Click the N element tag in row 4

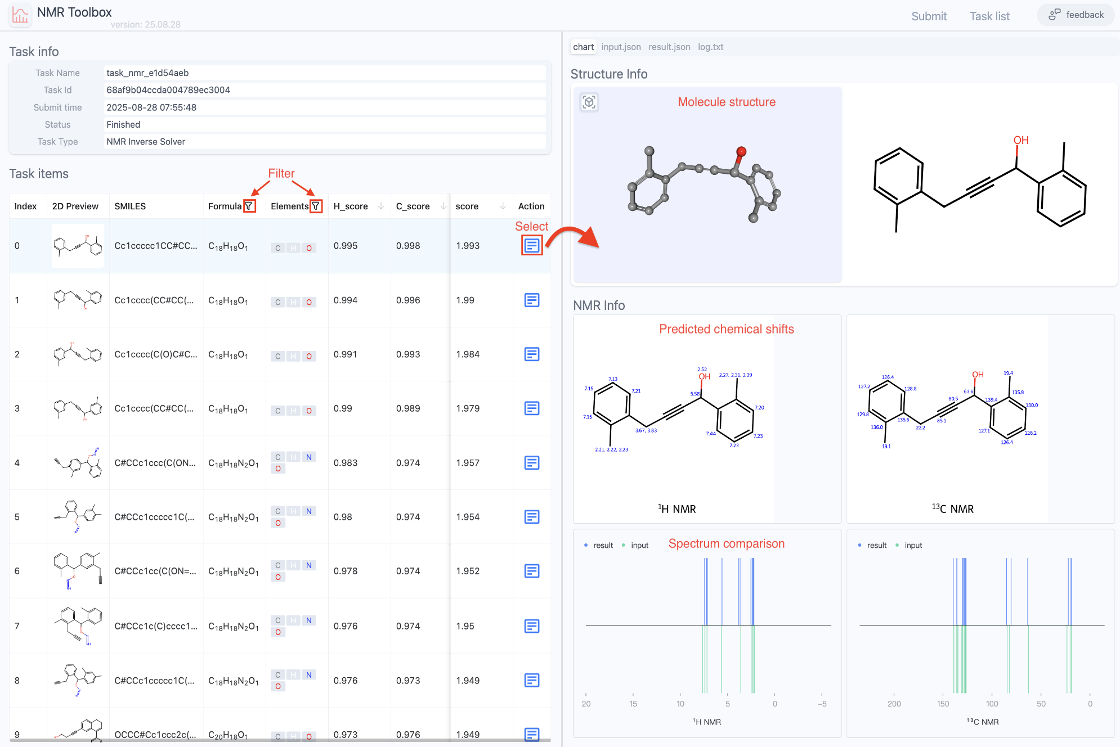pos(309,457)
